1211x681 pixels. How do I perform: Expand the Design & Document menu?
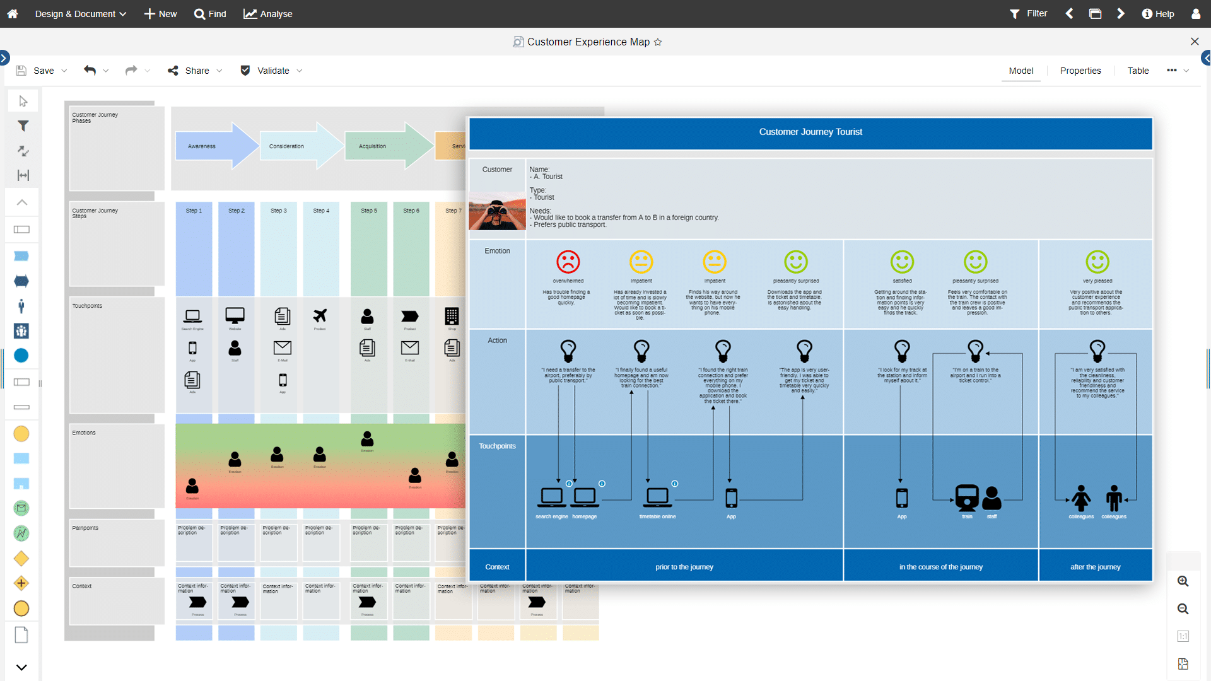click(80, 14)
